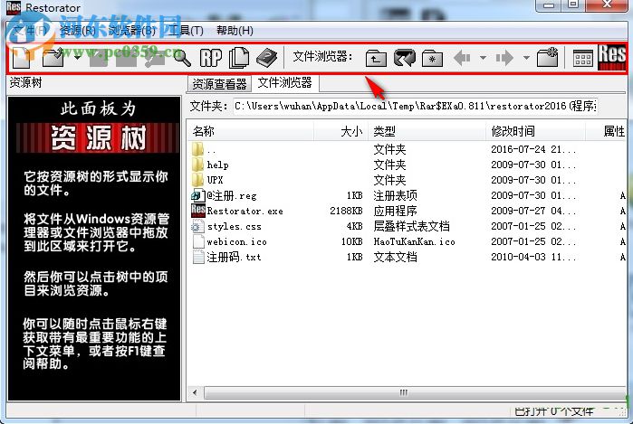Click the Open file toolbar icon
This screenshot has height=424, width=633.
pos(53,58)
